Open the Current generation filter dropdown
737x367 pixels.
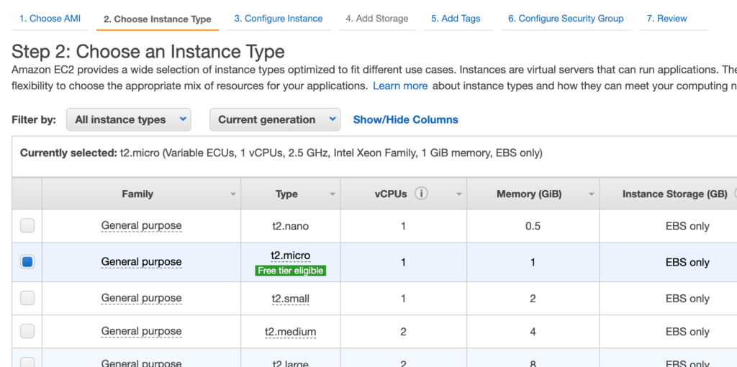(275, 119)
